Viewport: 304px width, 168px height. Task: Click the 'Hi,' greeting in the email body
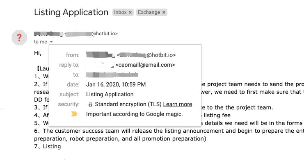[38, 52]
